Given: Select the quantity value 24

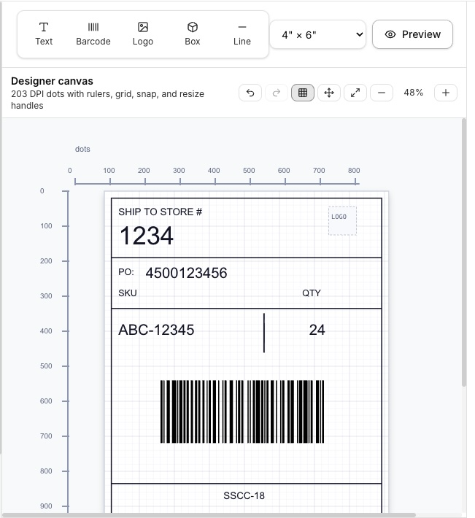Looking at the screenshot, I should pos(317,330).
